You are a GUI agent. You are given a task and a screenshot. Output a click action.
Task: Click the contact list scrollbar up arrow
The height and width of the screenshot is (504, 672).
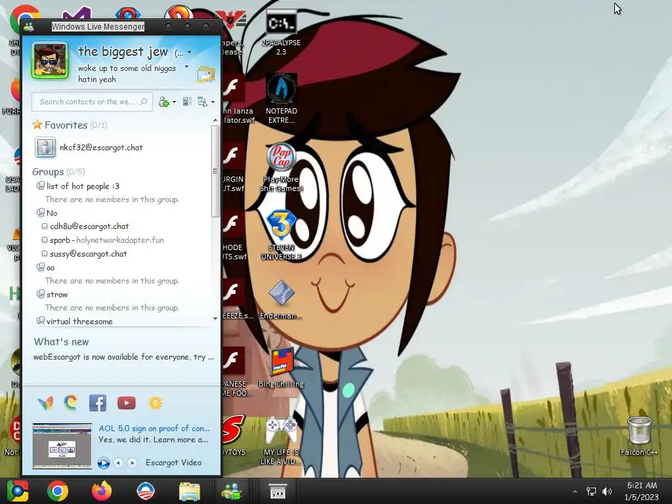pyautogui.click(x=215, y=121)
